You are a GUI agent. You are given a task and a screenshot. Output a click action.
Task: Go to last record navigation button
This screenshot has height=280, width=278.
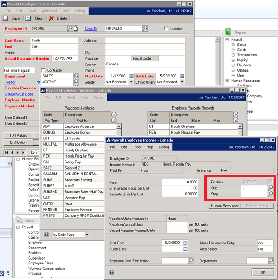(24, 153)
